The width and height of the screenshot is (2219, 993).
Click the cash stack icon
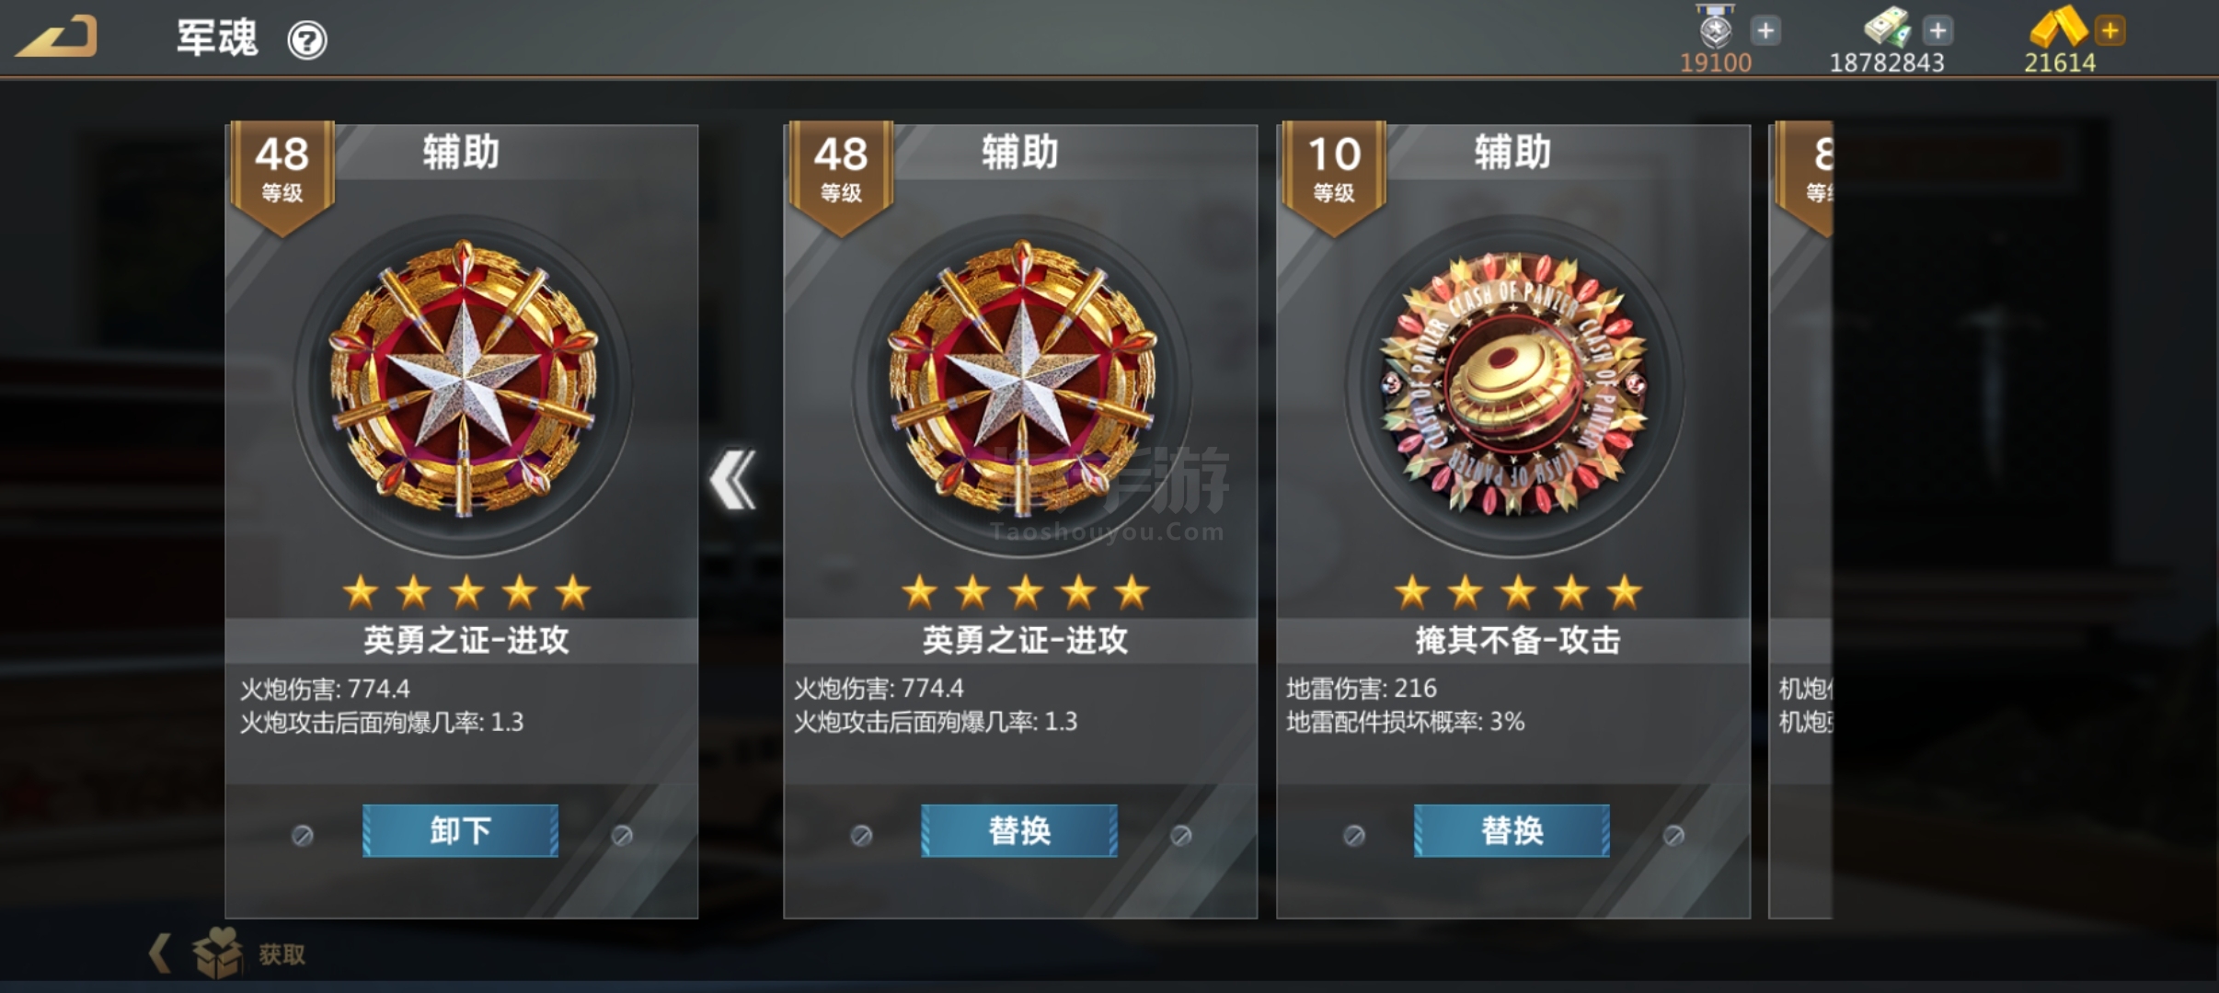[x=1887, y=28]
